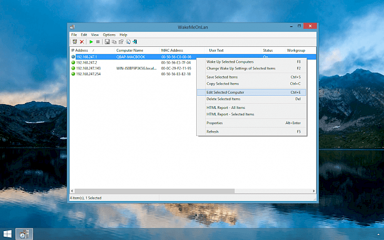Choose Refresh in the context menu

tap(252, 132)
